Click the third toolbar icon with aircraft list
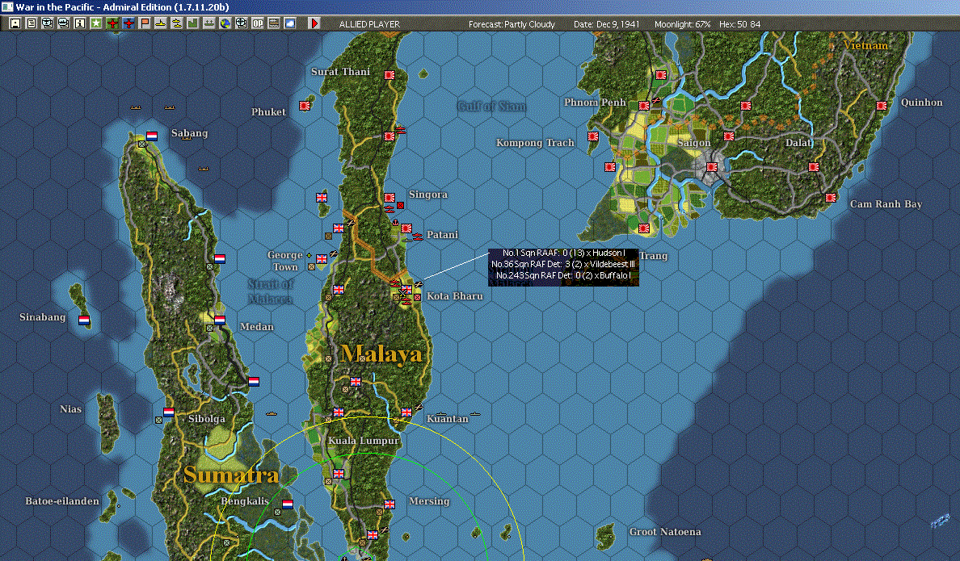This screenshot has width=960, height=561. coord(47,23)
